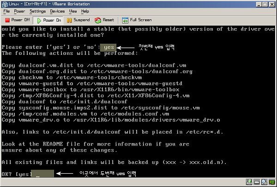Click the line copying dualconf.org.dist
Viewport: 277px width, 187px height.
(97, 71)
